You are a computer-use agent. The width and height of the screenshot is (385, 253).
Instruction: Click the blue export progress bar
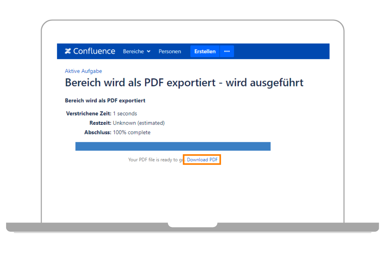tap(173, 146)
